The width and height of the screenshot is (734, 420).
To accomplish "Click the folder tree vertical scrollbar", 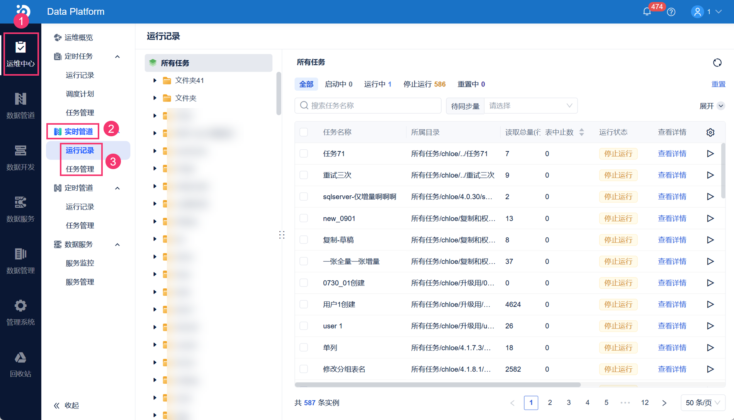I will 279,94.
